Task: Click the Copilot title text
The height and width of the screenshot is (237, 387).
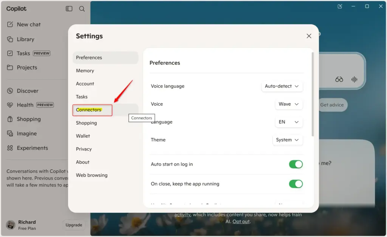Action: [x=16, y=9]
